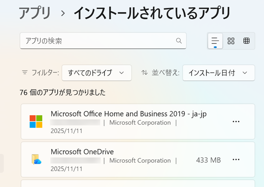Focus the アプリの検索 search field
This screenshot has width=264, height=187.
coord(103,41)
